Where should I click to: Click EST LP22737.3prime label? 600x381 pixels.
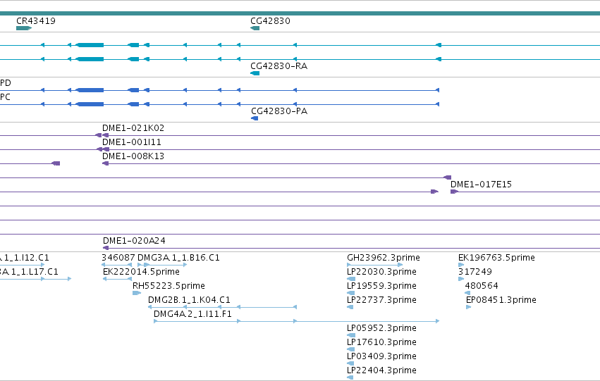pyautogui.click(x=381, y=300)
